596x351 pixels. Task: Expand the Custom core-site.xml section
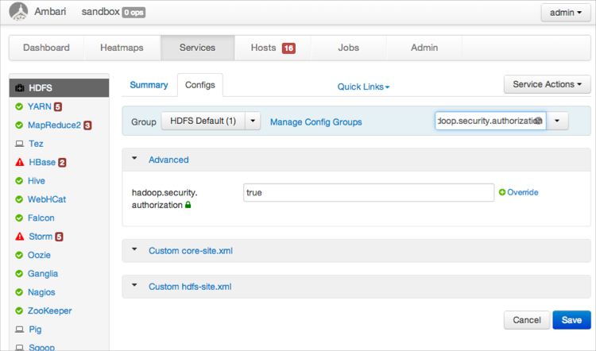click(x=135, y=251)
